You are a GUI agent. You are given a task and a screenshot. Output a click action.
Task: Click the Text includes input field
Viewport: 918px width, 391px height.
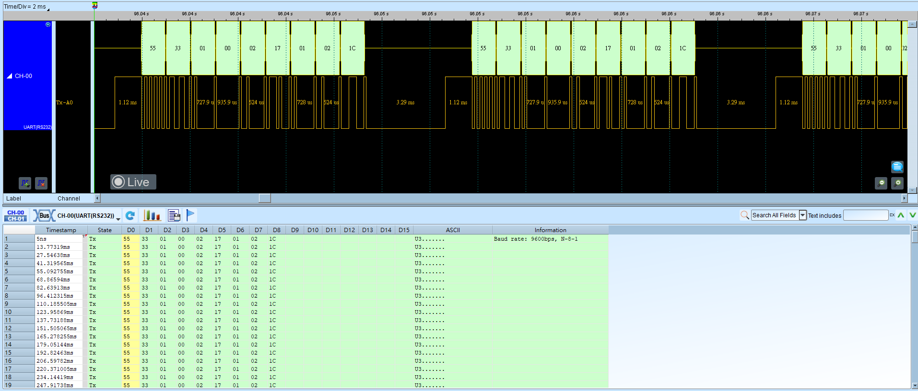pos(866,215)
